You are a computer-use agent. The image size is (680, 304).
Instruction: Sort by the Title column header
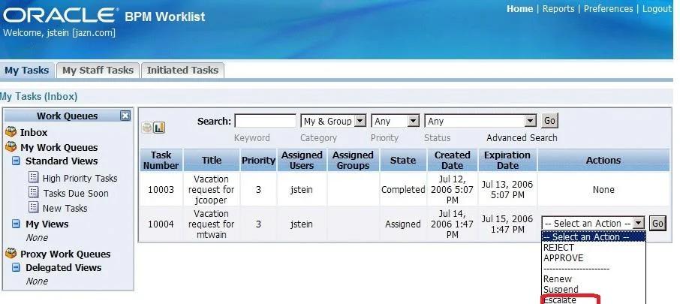[211, 160]
